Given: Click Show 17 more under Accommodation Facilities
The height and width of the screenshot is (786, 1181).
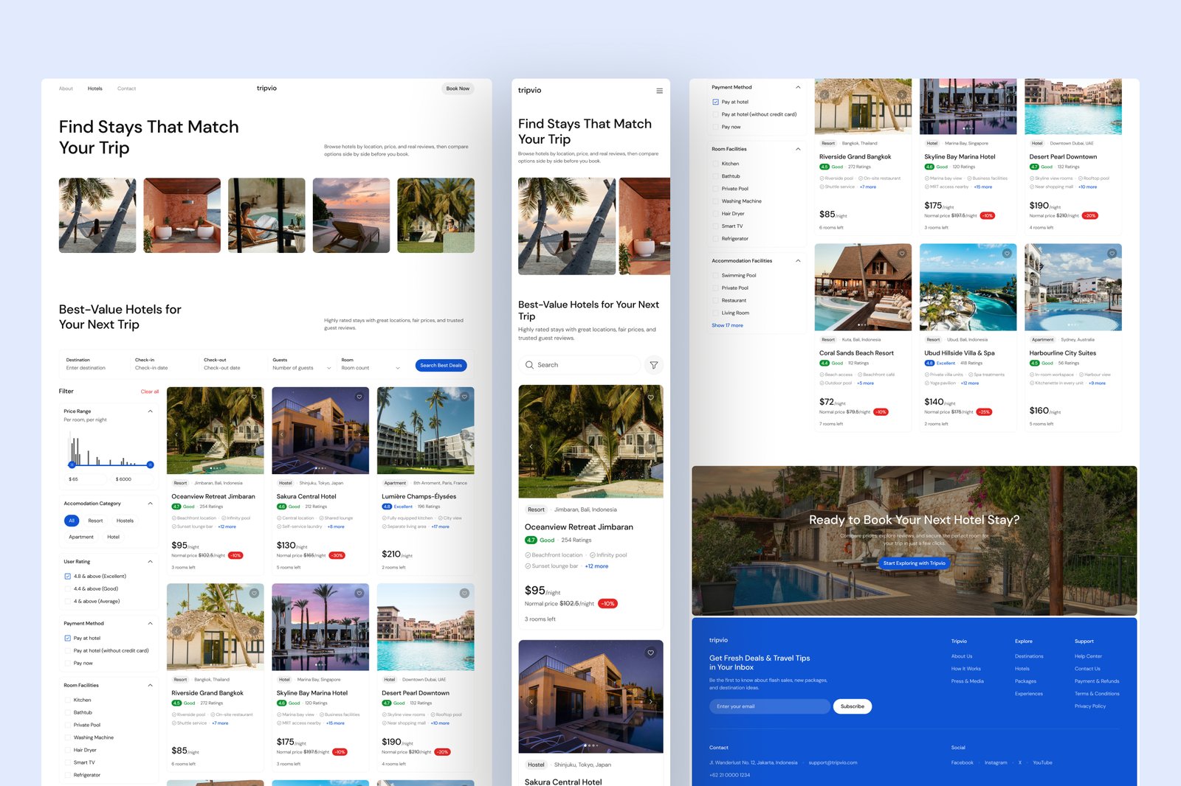Looking at the screenshot, I should [x=728, y=324].
